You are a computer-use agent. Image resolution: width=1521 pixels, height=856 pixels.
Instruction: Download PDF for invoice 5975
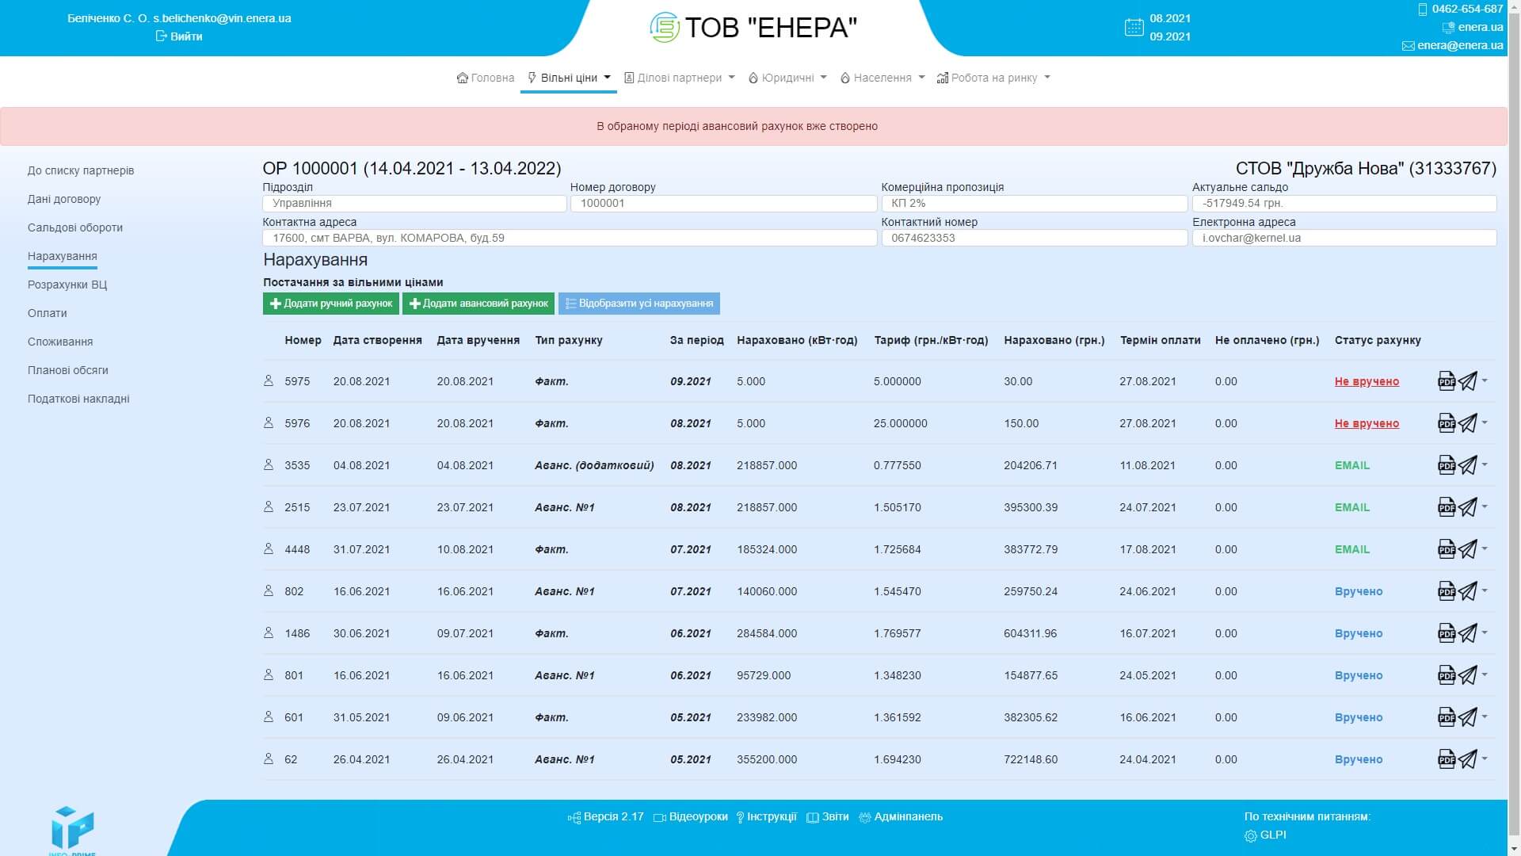click(x=1446, y=381)
